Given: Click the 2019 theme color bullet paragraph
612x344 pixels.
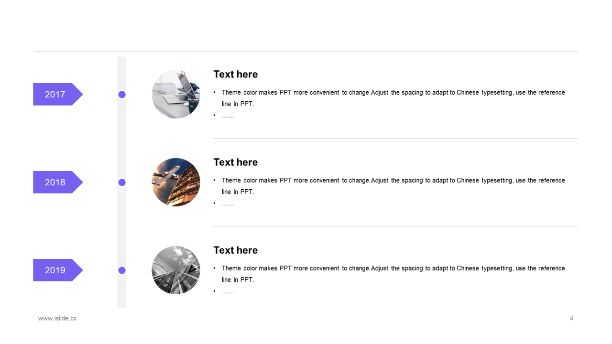Looking at the screenshot, I should tap(389, 274).
